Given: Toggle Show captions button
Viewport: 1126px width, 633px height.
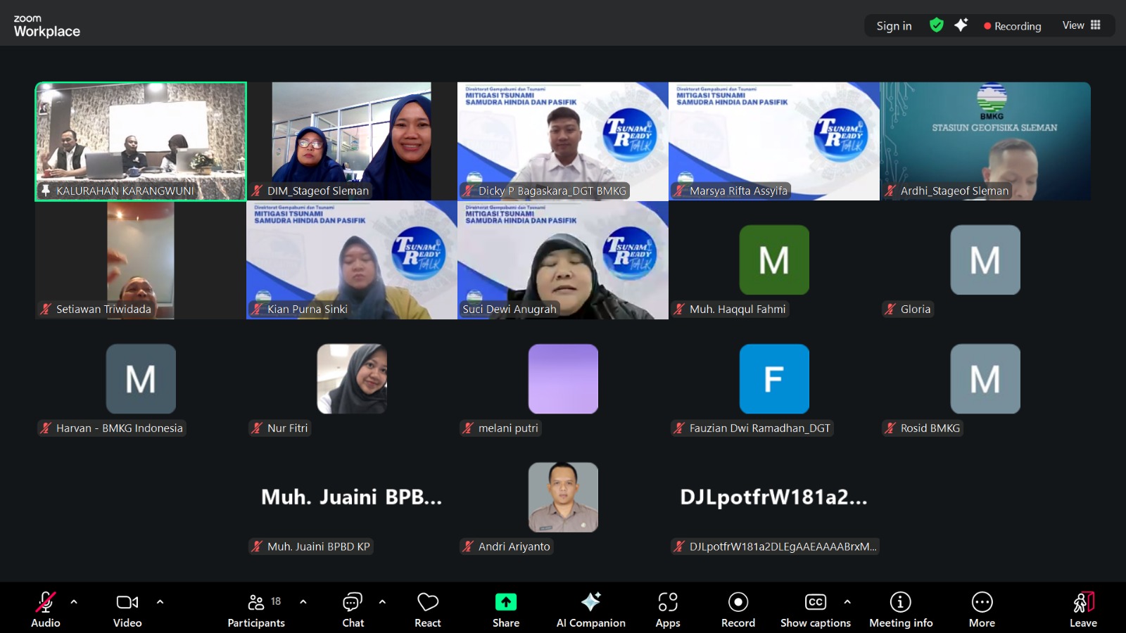Looking at the screenshot, I should pyautogui.click(x=815, y=609).
